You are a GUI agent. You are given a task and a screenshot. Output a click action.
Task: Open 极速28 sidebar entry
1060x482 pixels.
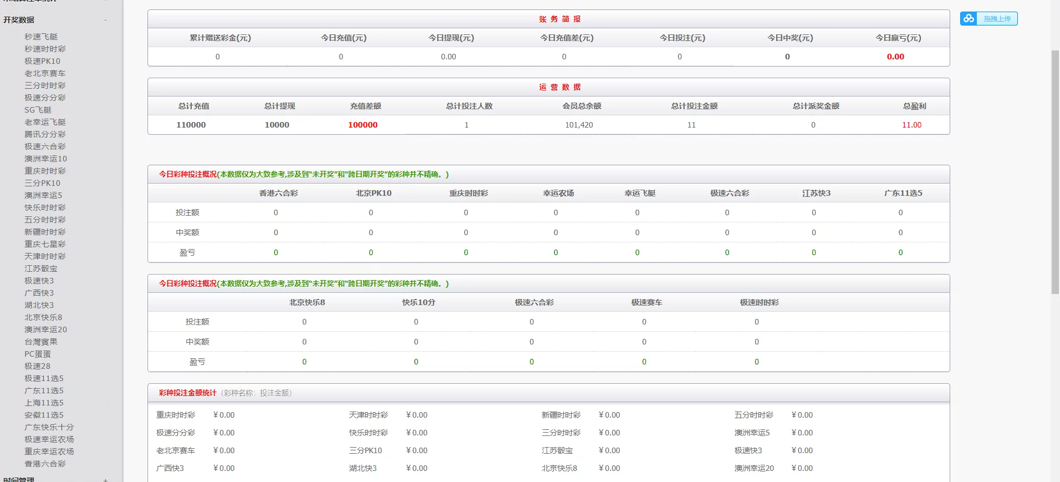coord(37,366)
